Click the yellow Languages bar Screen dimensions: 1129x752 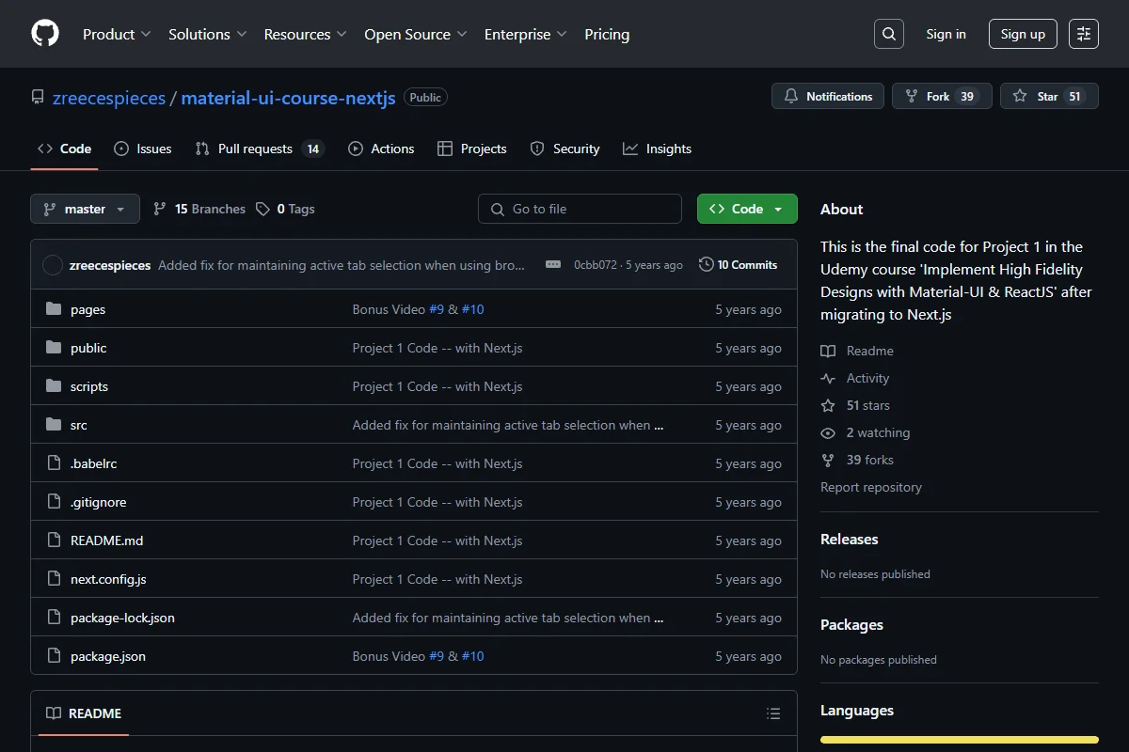pos(960,740)
